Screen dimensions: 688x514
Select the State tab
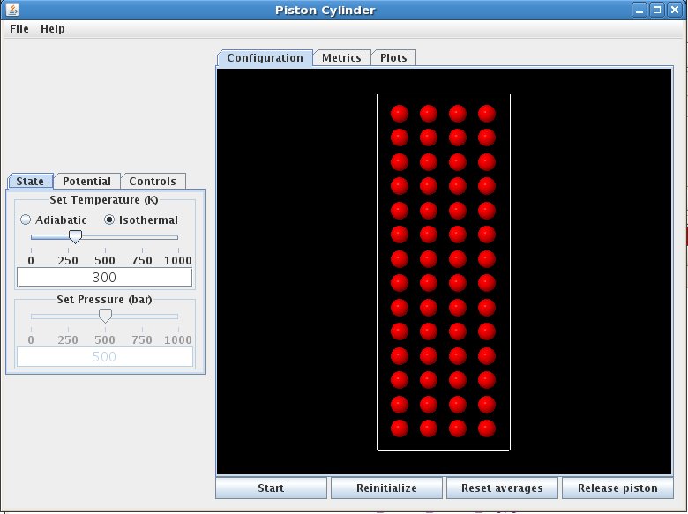30,181
